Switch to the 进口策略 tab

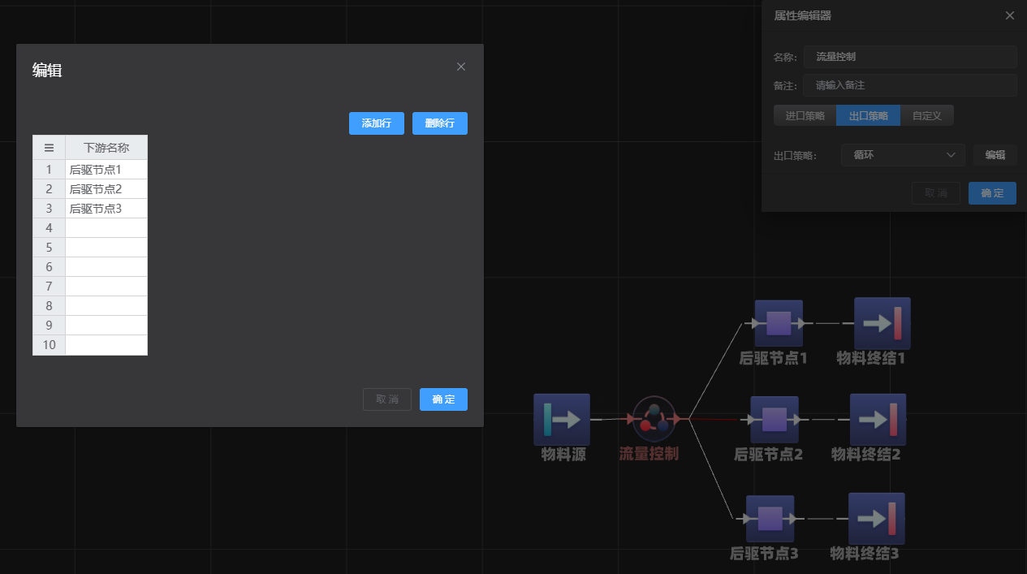(805, 116)
